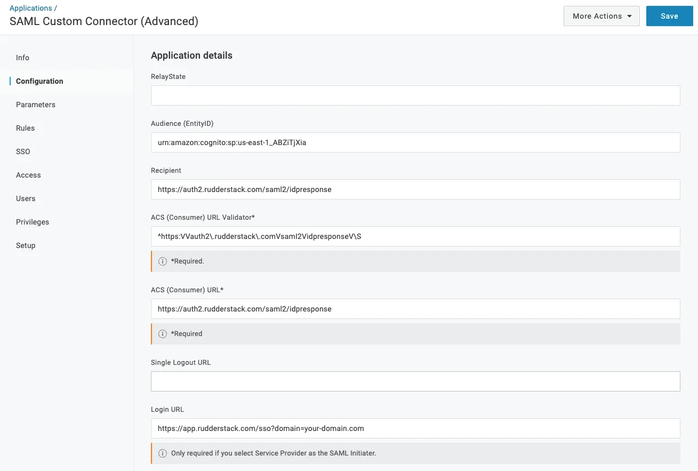This screenshot has height=471, width=698.
Task: Focus the Single Logout URL field
Action: 415,381
